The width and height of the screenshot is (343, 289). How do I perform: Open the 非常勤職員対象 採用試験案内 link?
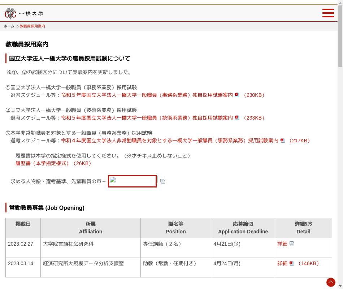170,141
